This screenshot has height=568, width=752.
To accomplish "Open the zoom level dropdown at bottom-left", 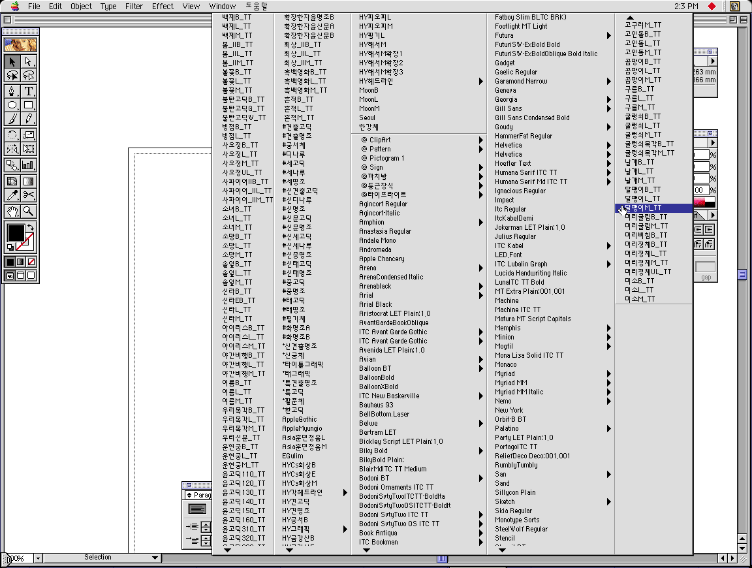I will pyautogui.click(x=38, y=558).
